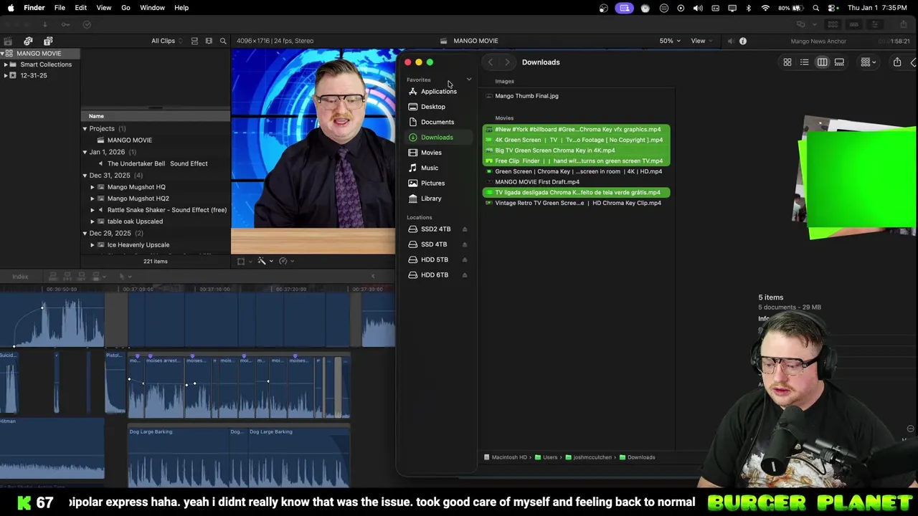Click the Bluetooth menu bar icon
The width and height of the screenshot is (918, 516).
tap(749, 8)
